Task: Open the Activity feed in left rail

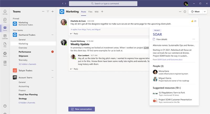Action: (5, 12)
